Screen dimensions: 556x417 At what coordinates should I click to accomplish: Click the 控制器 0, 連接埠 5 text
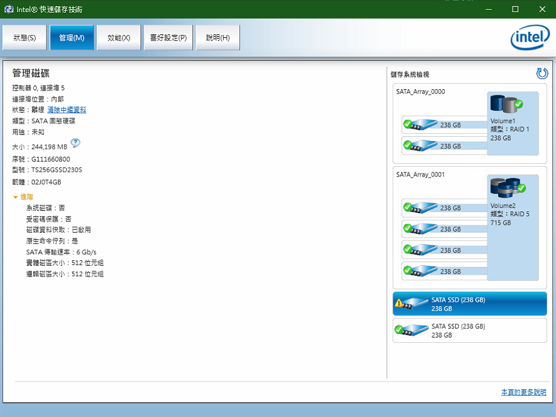tap(39, 88)
